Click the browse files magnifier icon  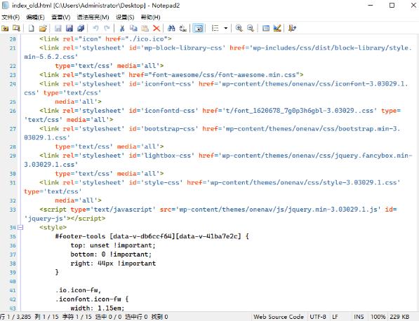click(16, 28)
